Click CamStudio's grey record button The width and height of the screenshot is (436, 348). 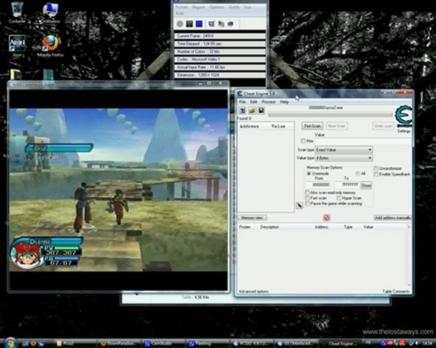coord(180,24)
